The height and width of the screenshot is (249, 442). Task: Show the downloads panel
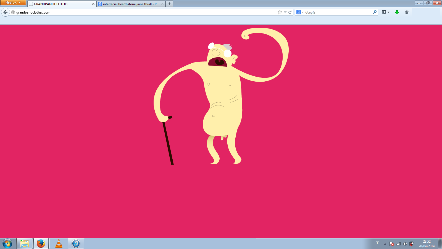[397, 12]
